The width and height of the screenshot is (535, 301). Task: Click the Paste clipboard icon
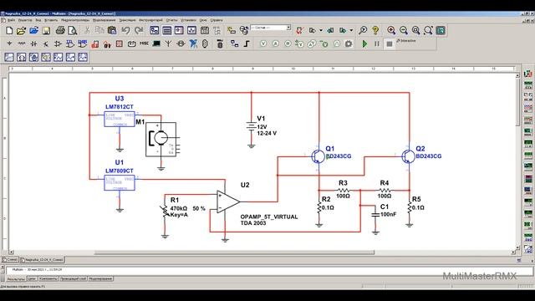(x=112, y=30)
